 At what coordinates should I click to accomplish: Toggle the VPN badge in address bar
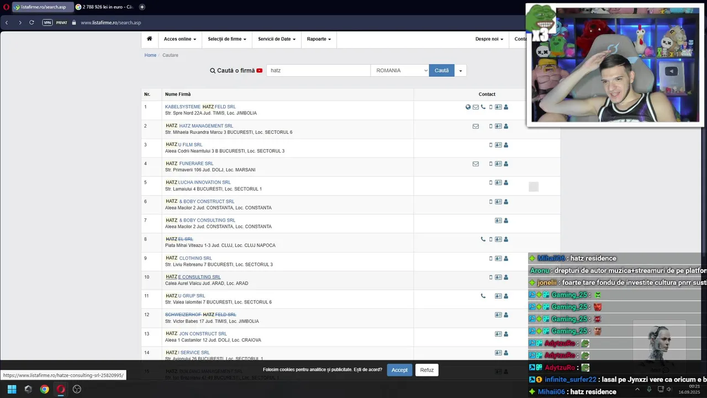[x=48, y=23]
